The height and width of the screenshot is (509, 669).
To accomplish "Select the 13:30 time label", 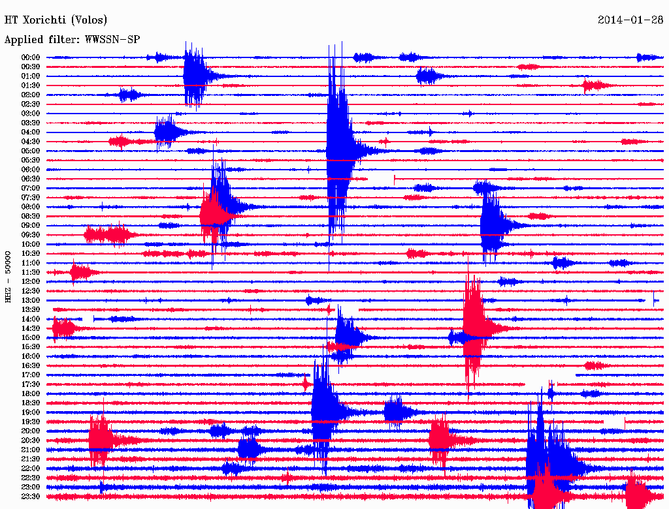I will tap(31, 309).
